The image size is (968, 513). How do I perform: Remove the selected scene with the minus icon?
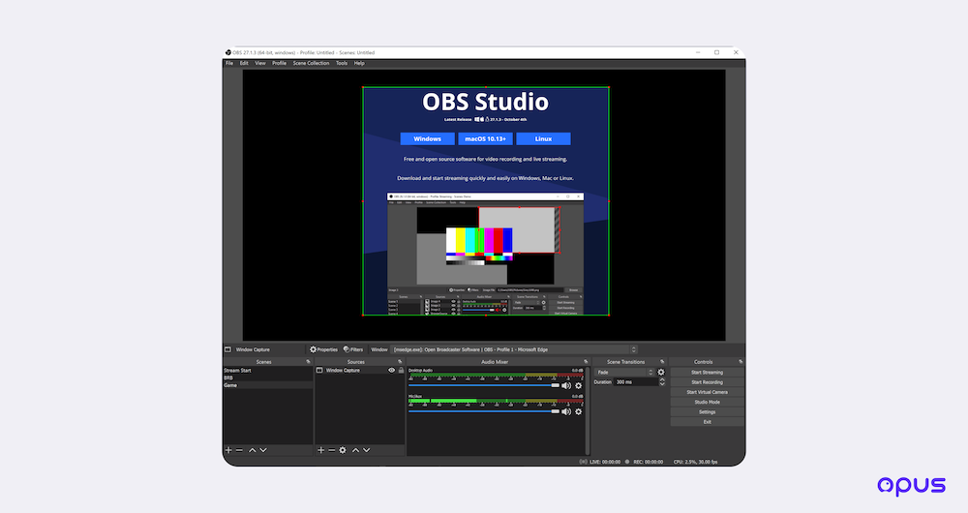point(239,450)
